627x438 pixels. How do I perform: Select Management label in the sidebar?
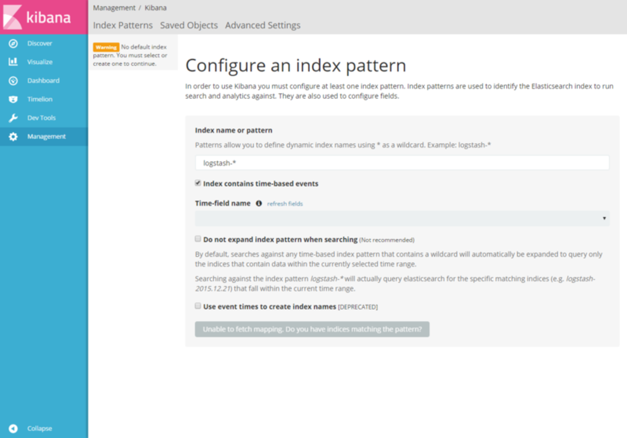(46, 137)
